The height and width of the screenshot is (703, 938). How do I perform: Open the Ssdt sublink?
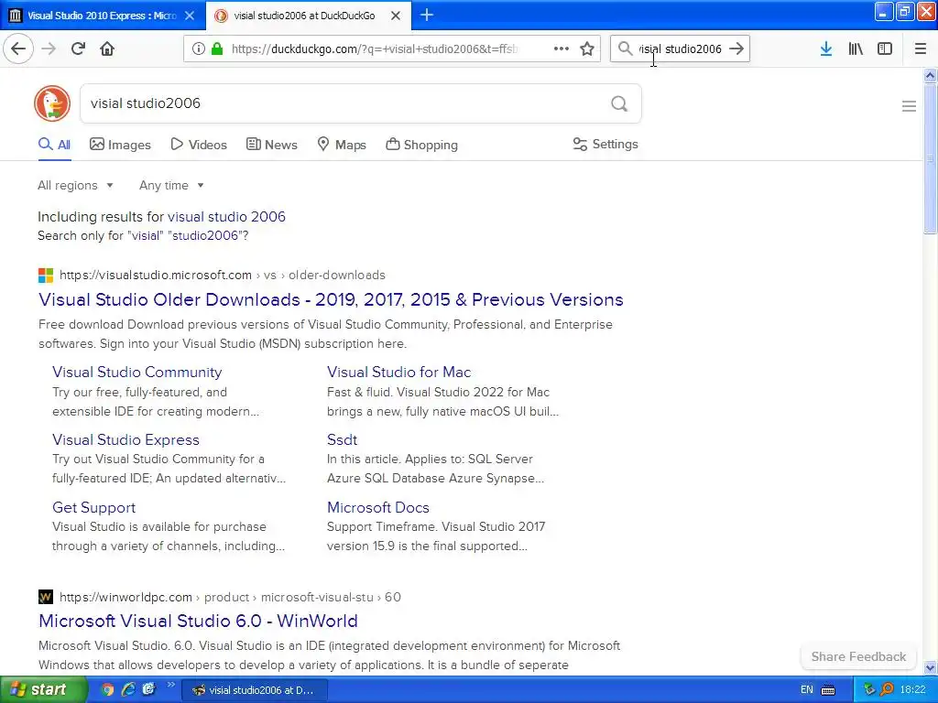343,439
